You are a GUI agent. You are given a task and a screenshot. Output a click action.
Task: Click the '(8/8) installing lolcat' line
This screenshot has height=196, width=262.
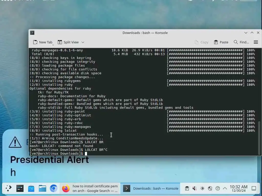click(53, 130)
